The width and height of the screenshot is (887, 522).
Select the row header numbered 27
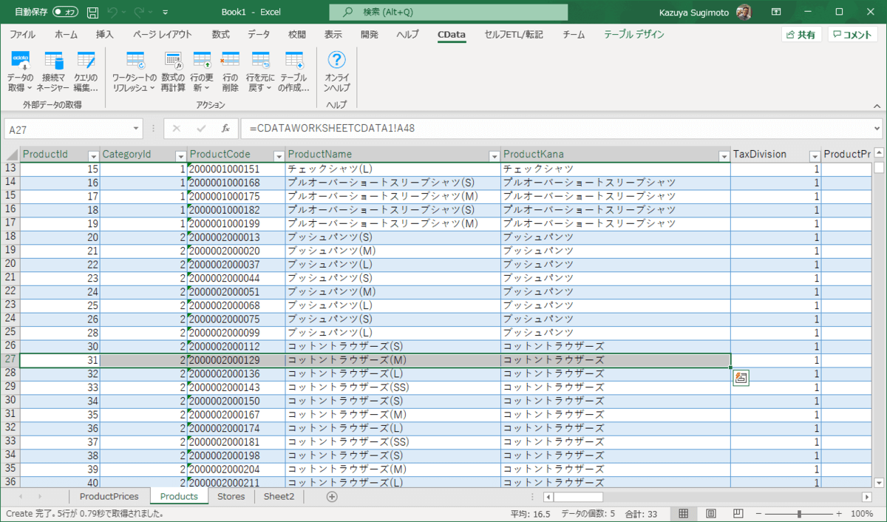click(10, 360)
